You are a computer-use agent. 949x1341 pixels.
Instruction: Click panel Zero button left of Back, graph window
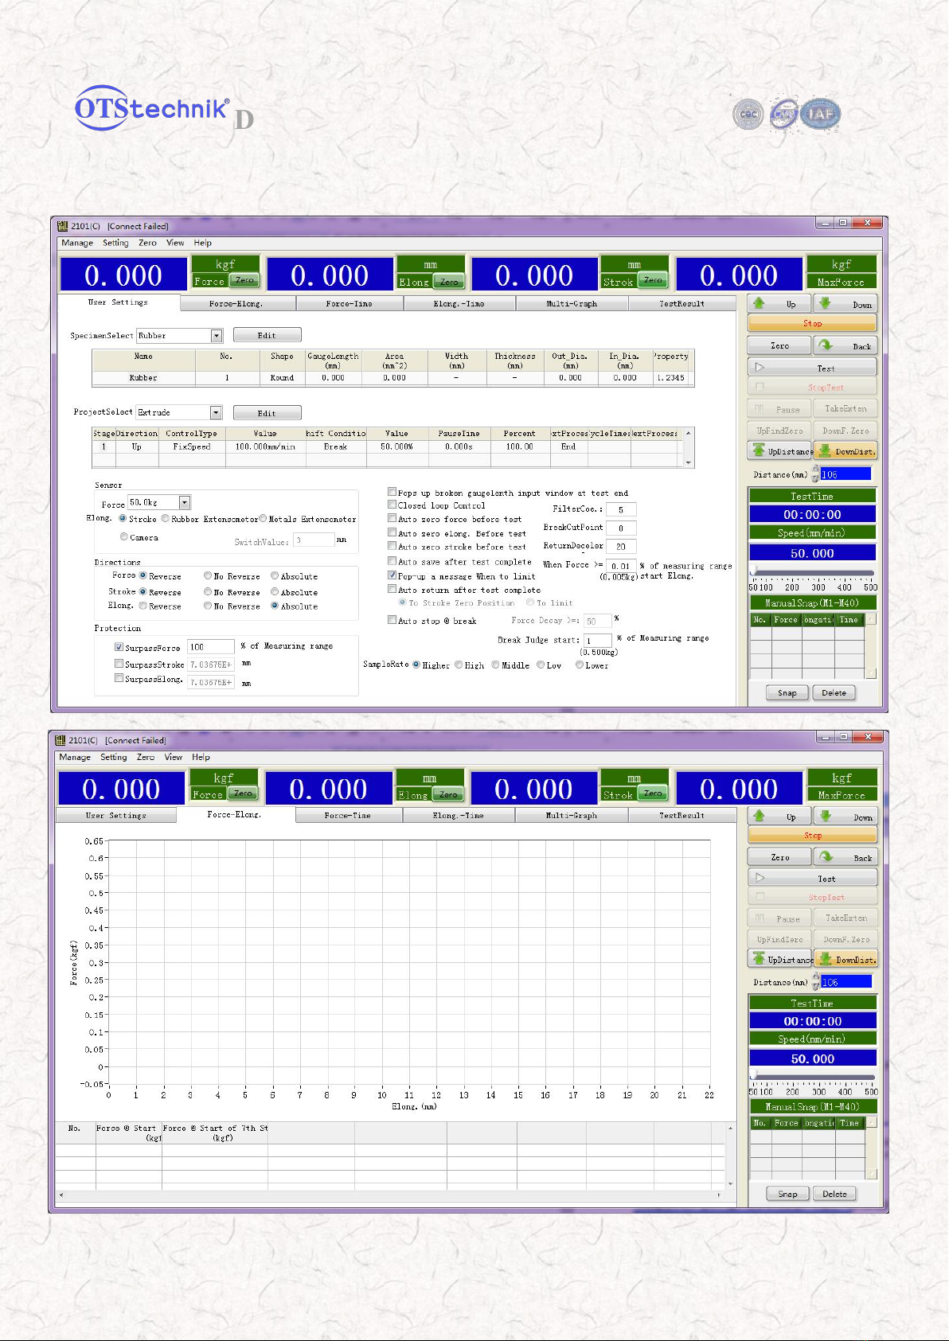779,857
